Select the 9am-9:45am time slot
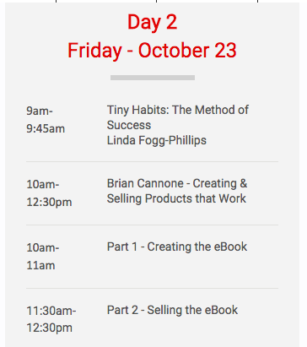Screen dimensions: 307x347 (46, 120)
